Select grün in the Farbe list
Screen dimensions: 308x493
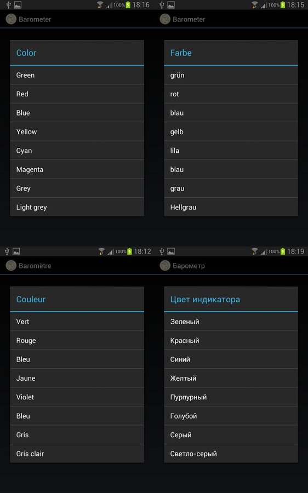[231, 75]
